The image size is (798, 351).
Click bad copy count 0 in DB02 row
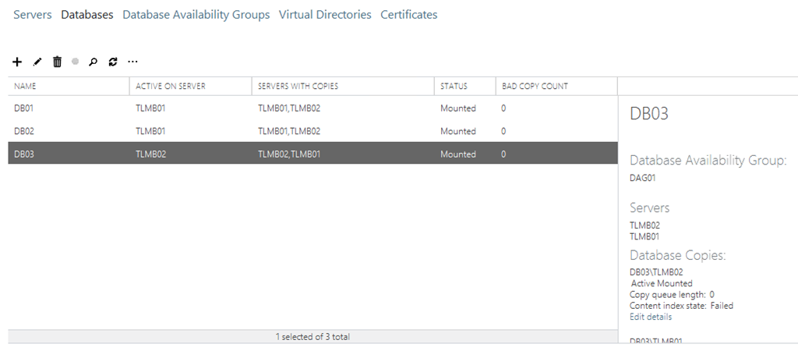pyautogui.click(x=503, y=131)
